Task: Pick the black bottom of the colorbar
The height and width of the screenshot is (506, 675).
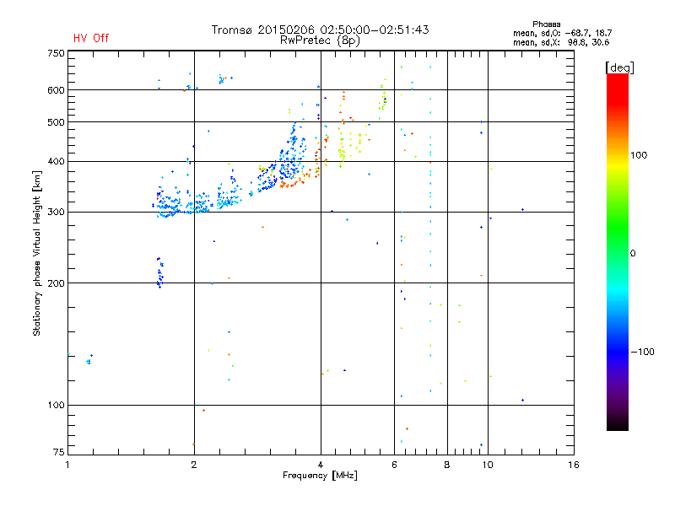Action: click(x=617, y=425)
